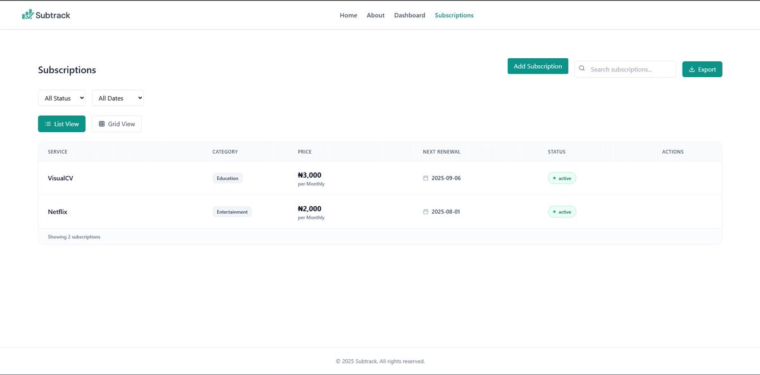Image resolution: width=760 pixels, height=375 pixels.
Task: Click the CATEGORY column header
Action: [225, 152]
